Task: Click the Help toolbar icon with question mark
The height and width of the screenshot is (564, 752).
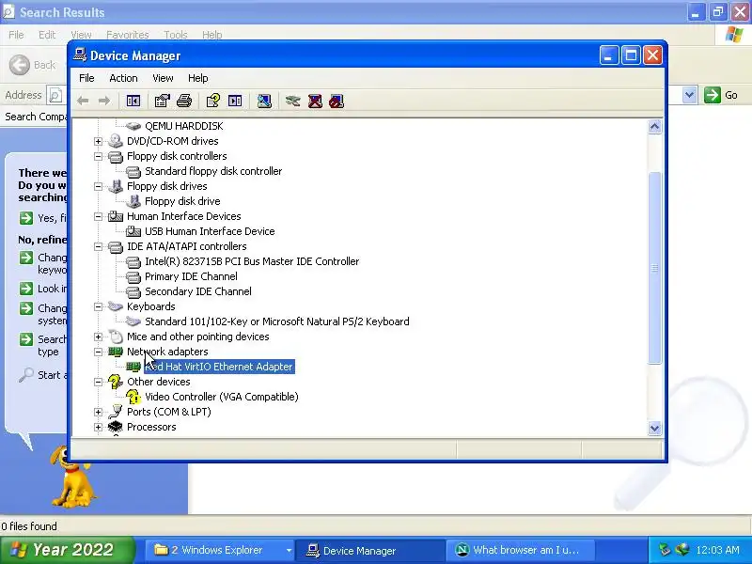Action: point(213,101)
